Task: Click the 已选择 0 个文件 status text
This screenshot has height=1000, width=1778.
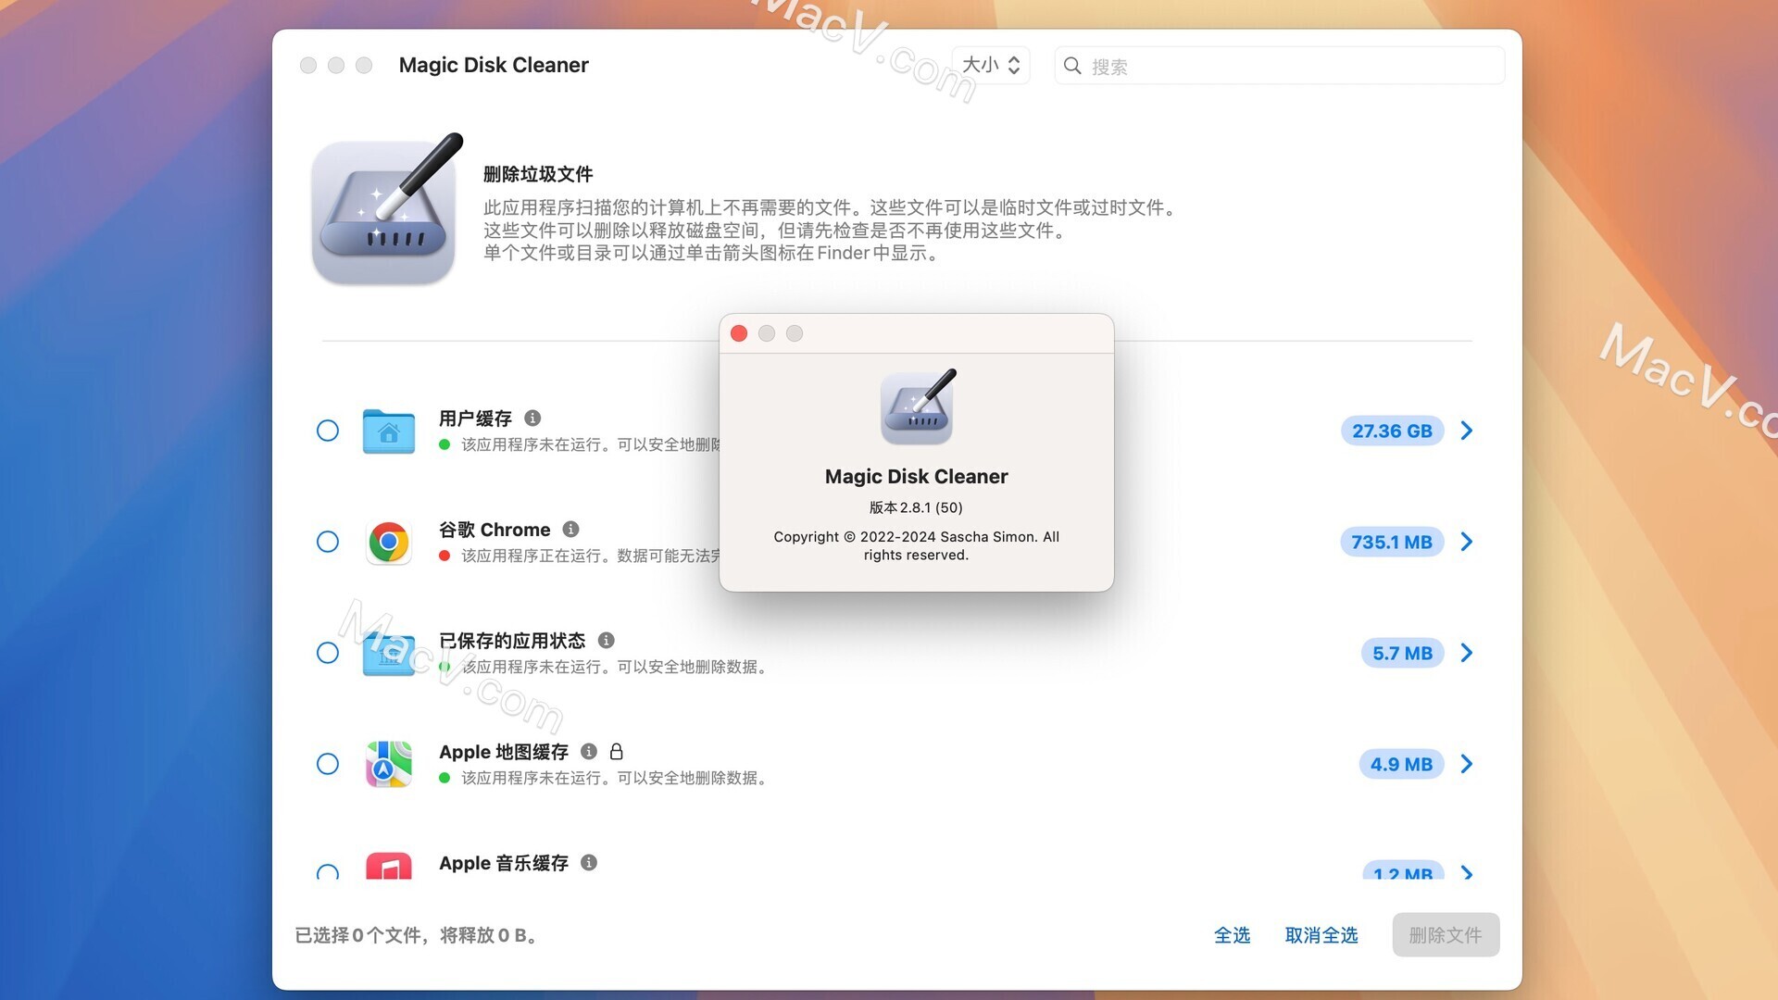Action: pos(415,935)
